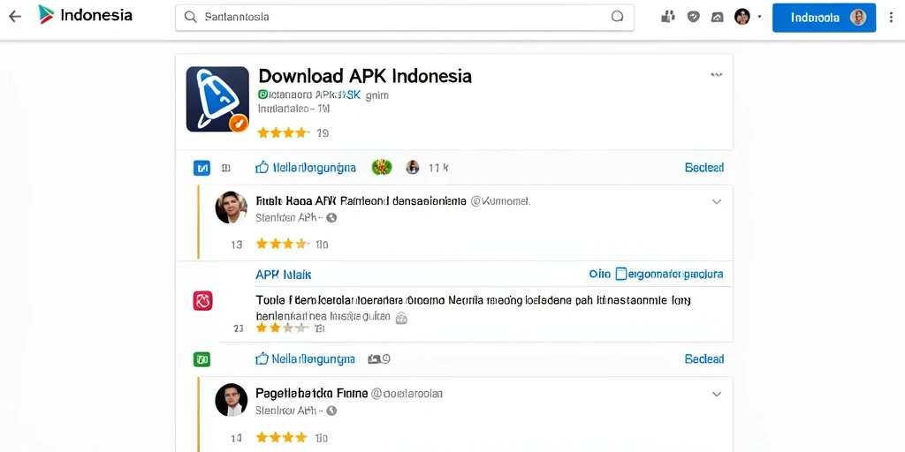
Task: Open reviewer avatar on Pagetlehatdro Fnme review
Action: click(231, 400)
